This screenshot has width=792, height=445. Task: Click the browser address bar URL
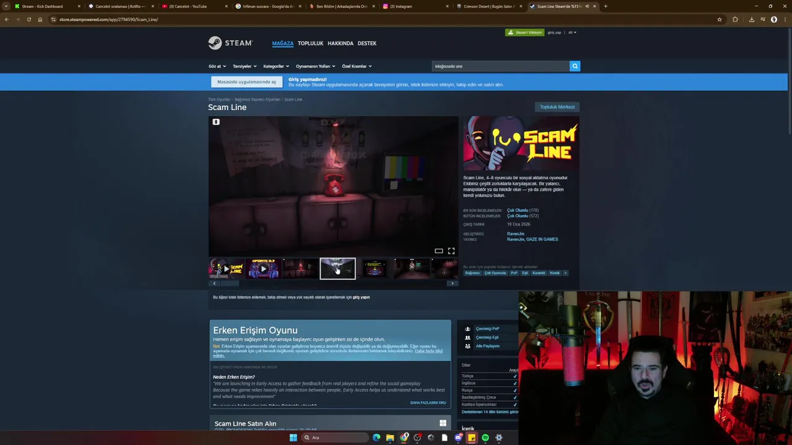pos(108,19)
